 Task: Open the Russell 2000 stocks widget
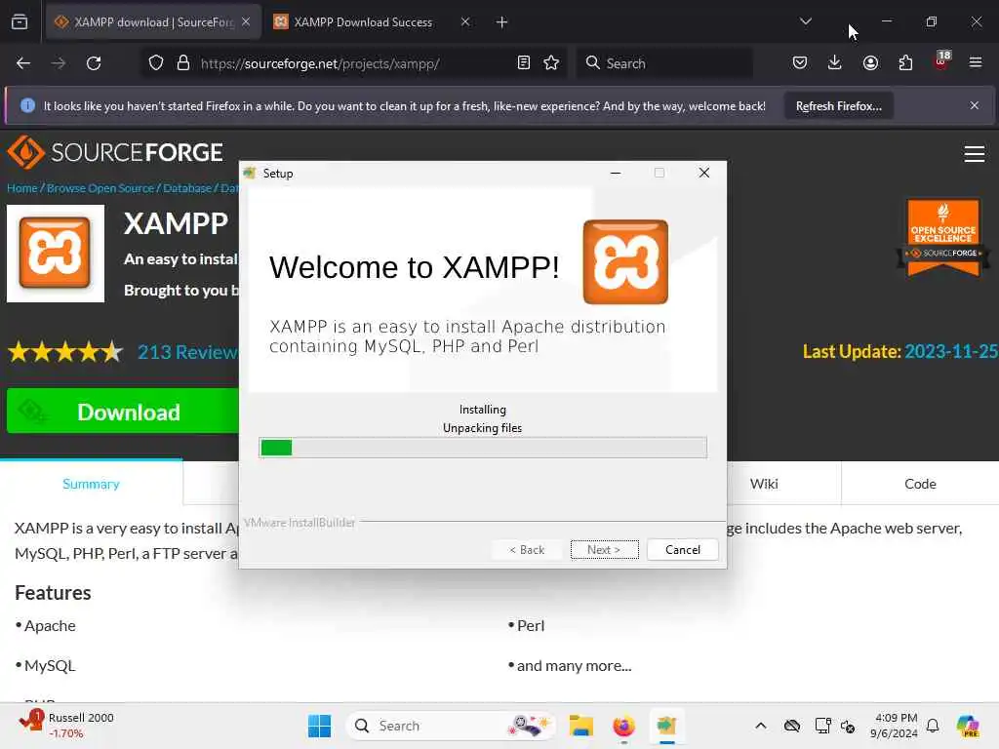point(67,726)
